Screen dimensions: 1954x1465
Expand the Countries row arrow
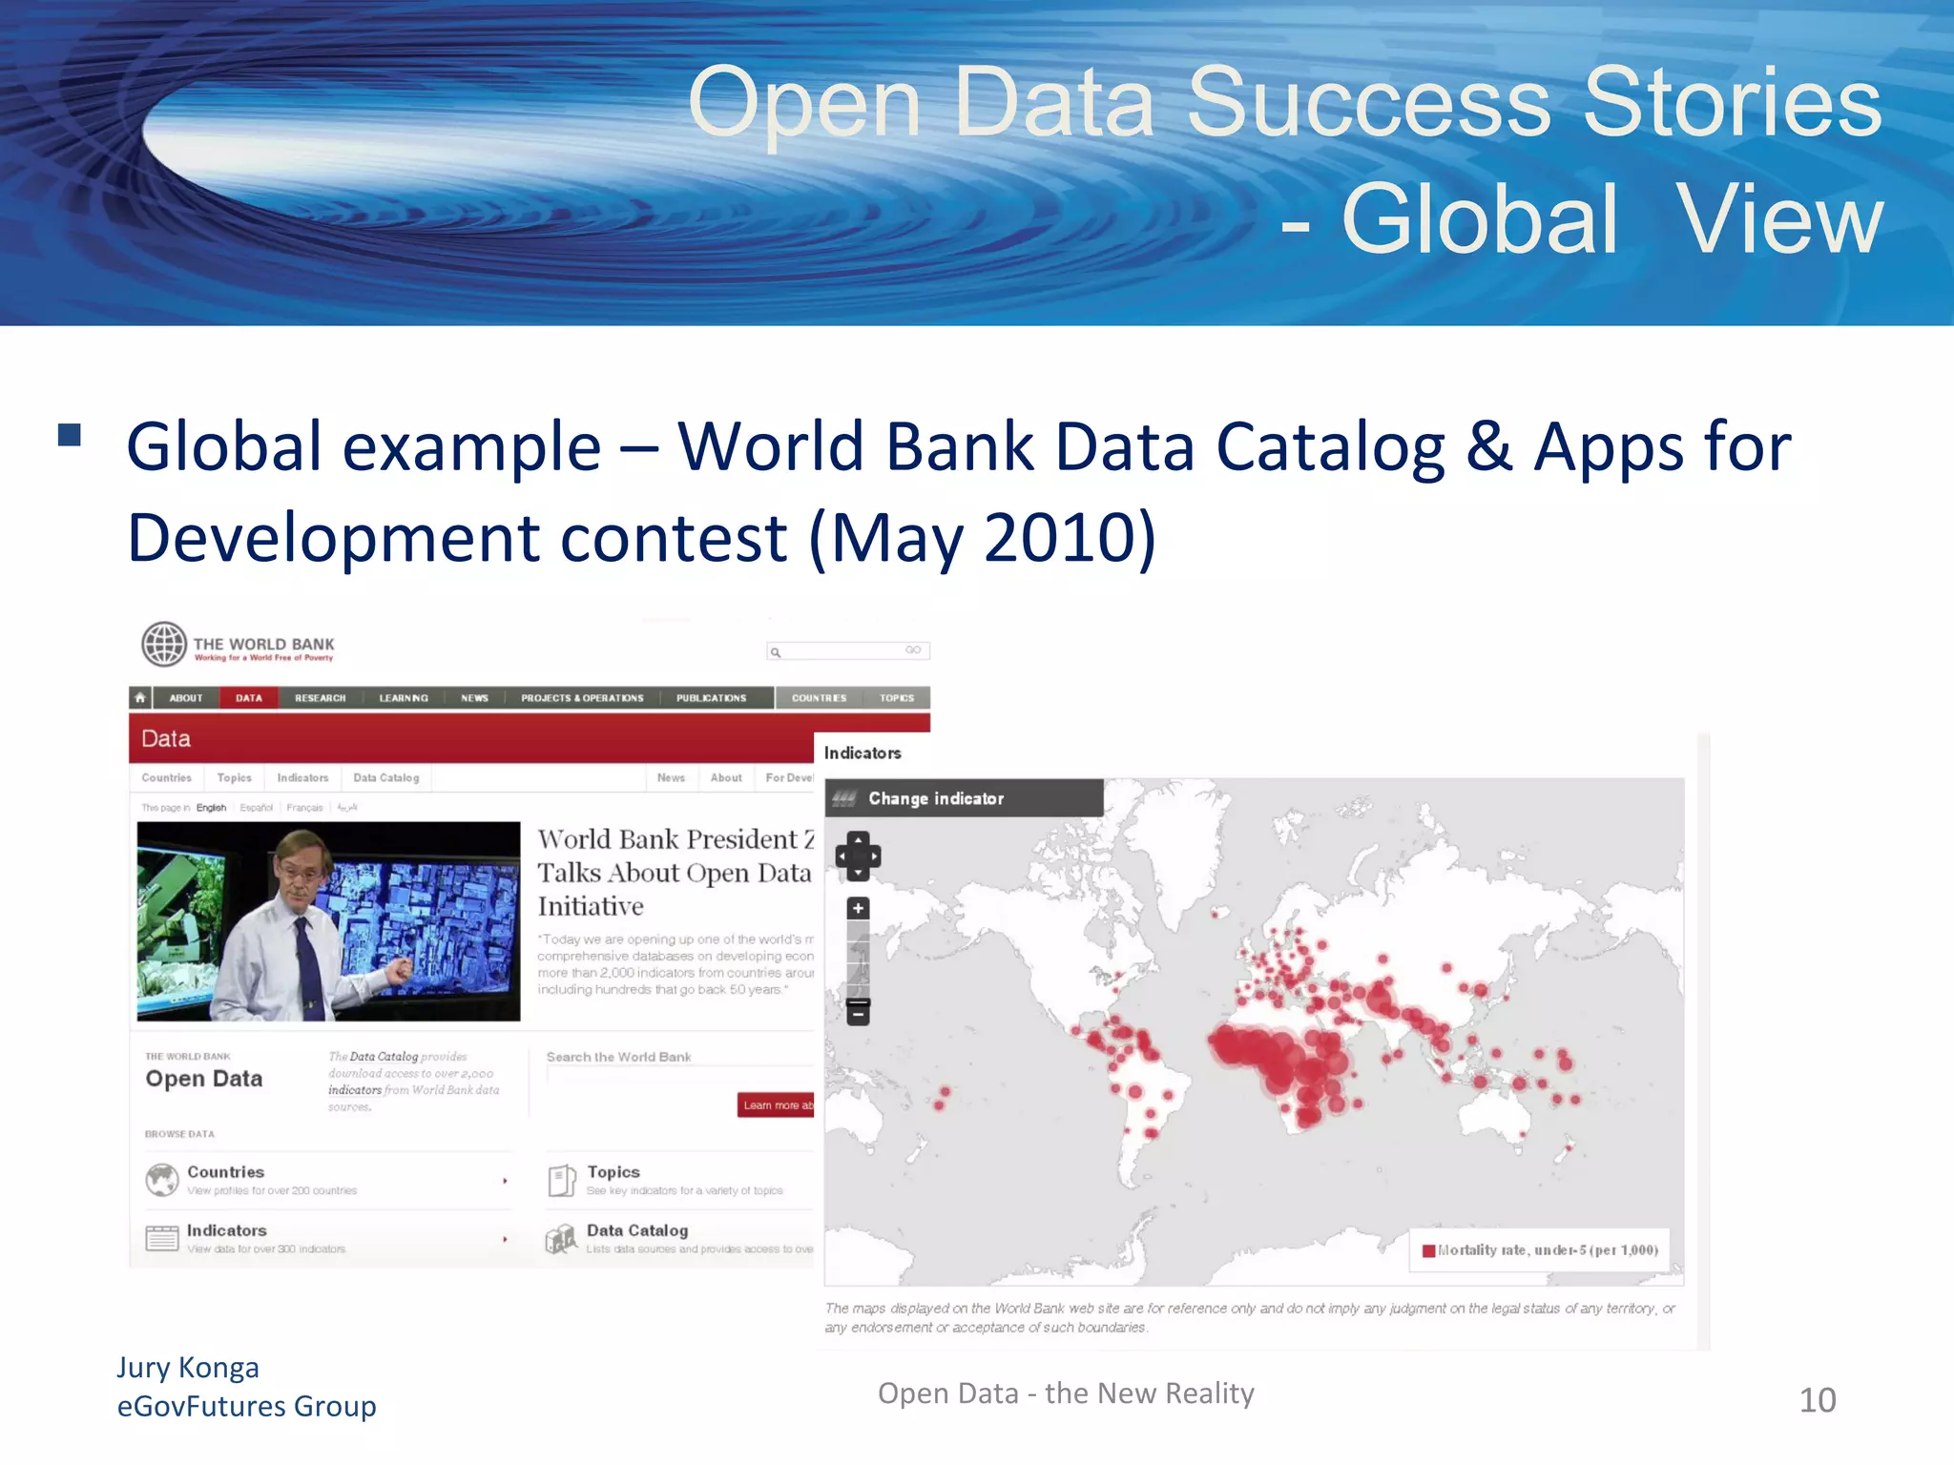505,1182
